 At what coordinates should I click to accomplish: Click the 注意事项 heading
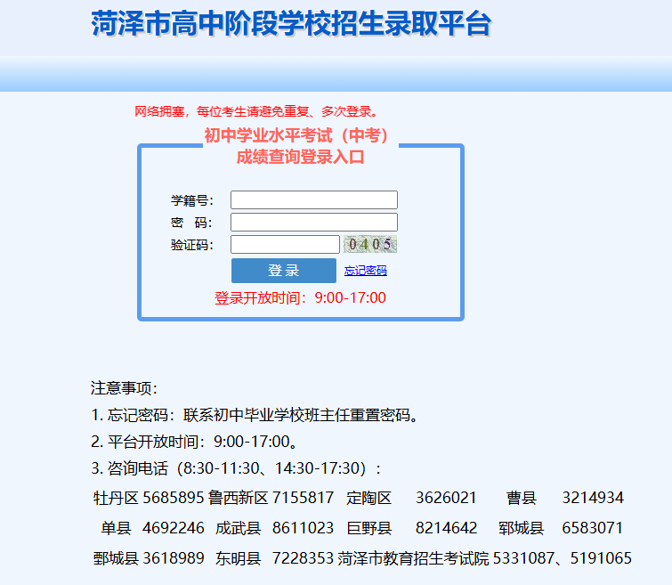tap(124, 388)
